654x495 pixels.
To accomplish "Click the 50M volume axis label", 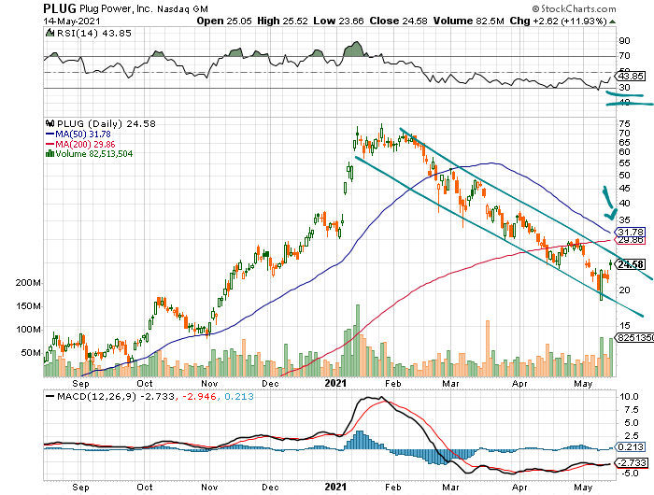I will pyautogui.click(x=31, y=353).
